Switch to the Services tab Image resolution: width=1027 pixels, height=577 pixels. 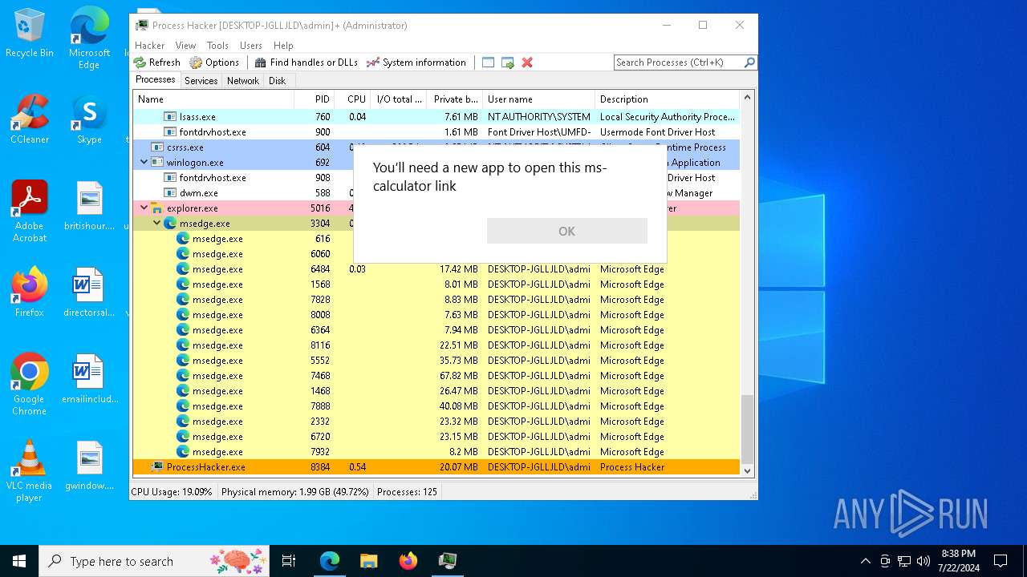[201, 81]
